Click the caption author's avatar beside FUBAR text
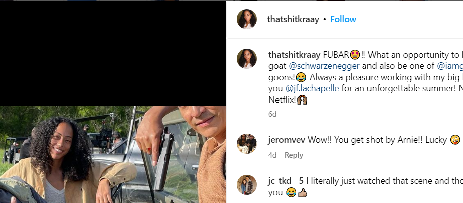Screen dimensions: 463x203 point(247,59)
